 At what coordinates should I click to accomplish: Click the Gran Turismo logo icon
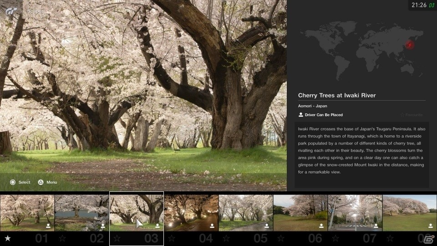(11, 11)
